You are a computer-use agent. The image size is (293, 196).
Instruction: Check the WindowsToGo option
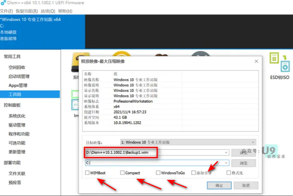[x=158, y=173]
